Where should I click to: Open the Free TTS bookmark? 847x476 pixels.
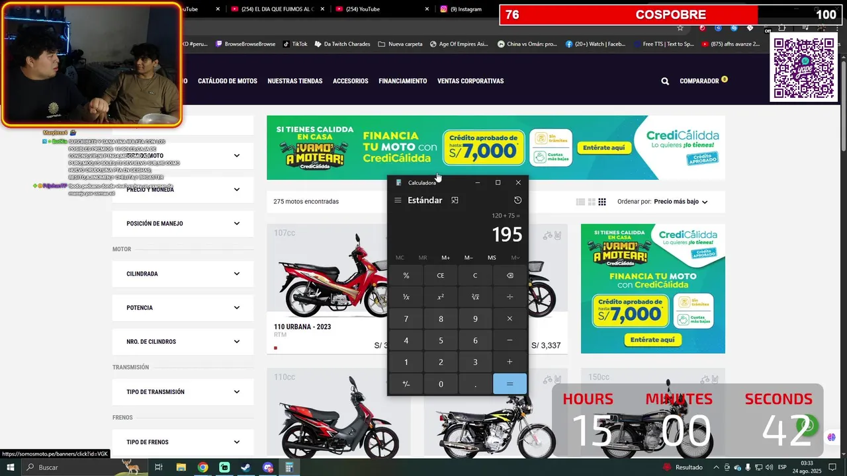(663, 44)
